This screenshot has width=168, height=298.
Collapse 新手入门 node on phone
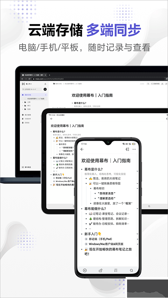[137, 234]
